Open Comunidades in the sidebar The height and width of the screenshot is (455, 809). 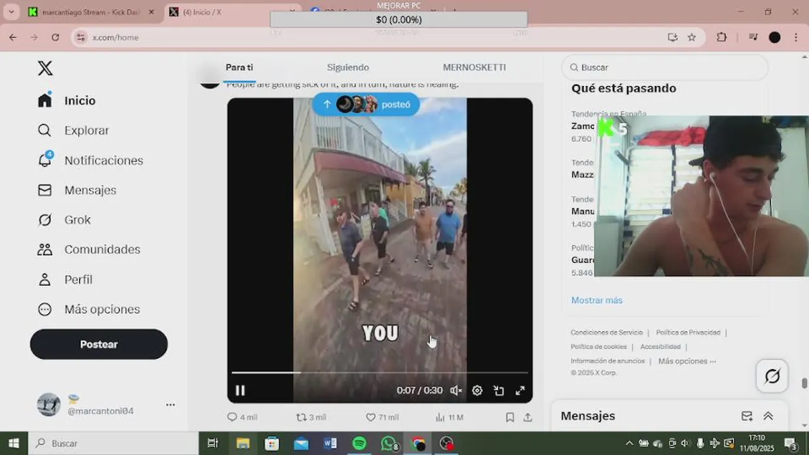coord(88,250)
